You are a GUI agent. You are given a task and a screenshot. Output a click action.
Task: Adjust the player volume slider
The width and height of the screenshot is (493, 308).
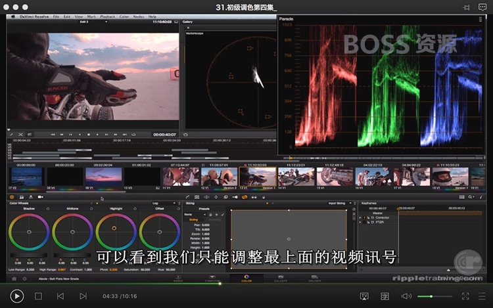(x=435, y=296)
